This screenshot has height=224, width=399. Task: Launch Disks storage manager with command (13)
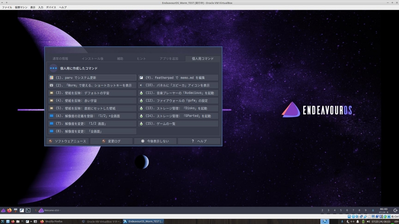point(178,108)
